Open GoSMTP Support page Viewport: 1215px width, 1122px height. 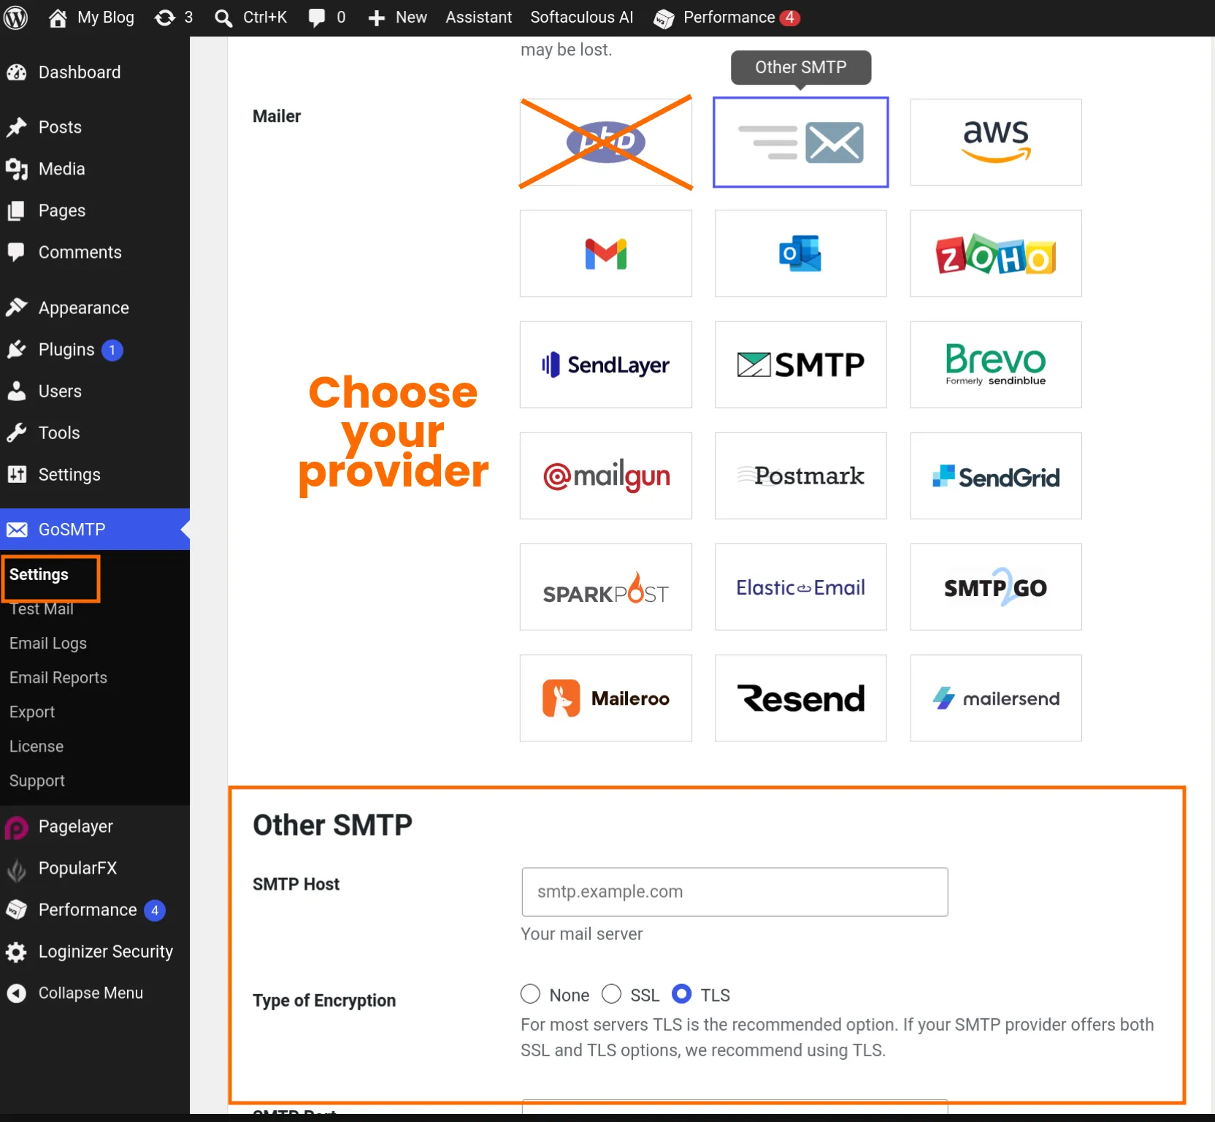(37, 781)
